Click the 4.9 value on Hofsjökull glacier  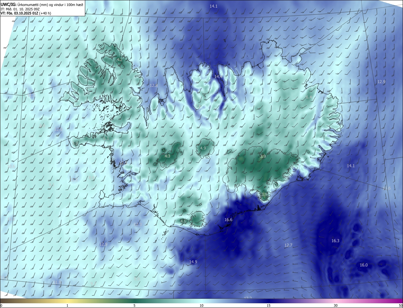tap(203, 148)
